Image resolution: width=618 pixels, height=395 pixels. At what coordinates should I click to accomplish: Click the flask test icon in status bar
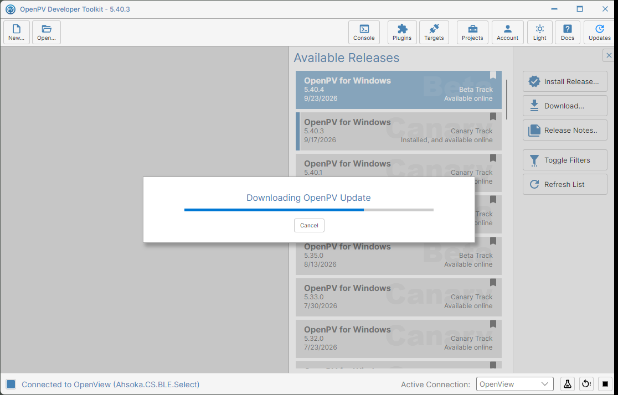click(568, 384)
